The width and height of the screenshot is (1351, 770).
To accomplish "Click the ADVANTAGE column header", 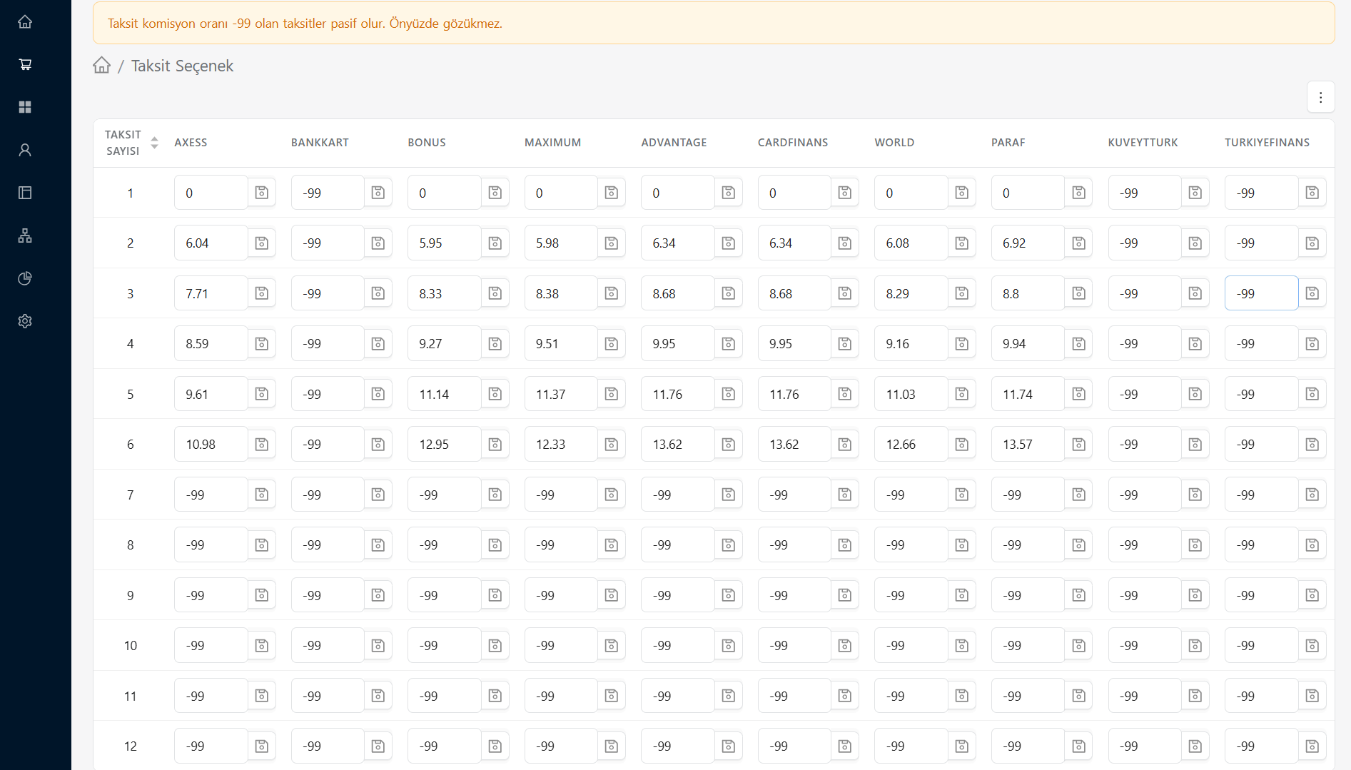I will pyautogui.click(x=674, y=143).
